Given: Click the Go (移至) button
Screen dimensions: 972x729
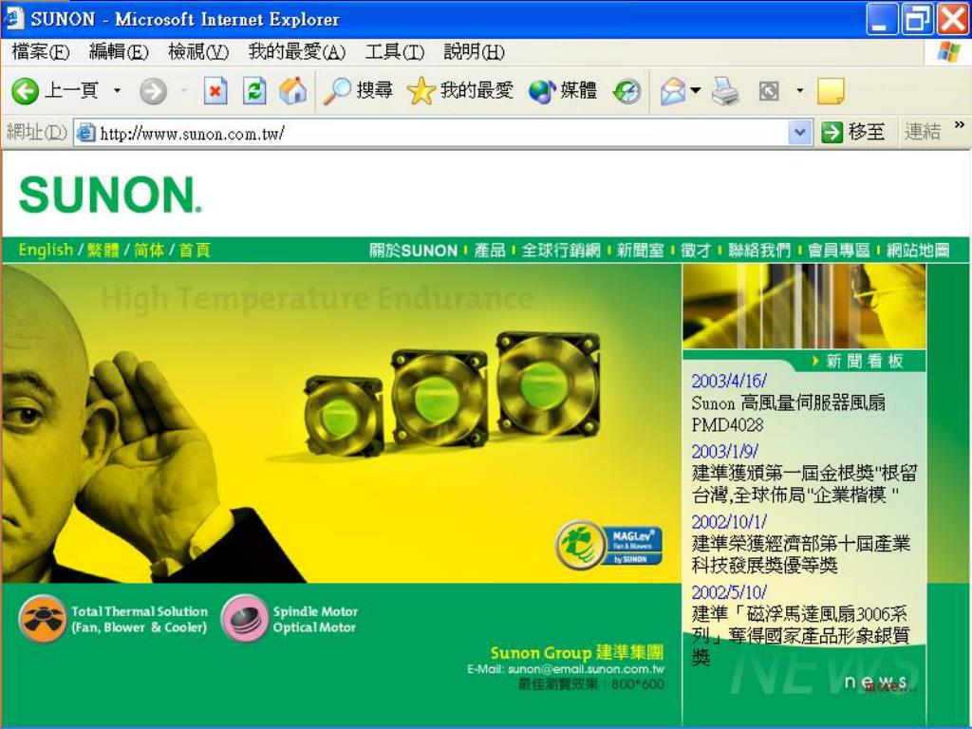Looking at the screenshot, I should coord(853,132).
